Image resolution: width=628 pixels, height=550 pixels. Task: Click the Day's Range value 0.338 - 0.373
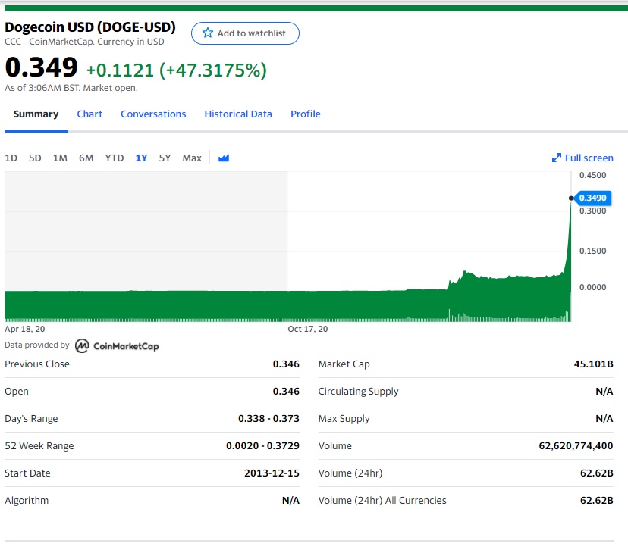click(268, 418)
